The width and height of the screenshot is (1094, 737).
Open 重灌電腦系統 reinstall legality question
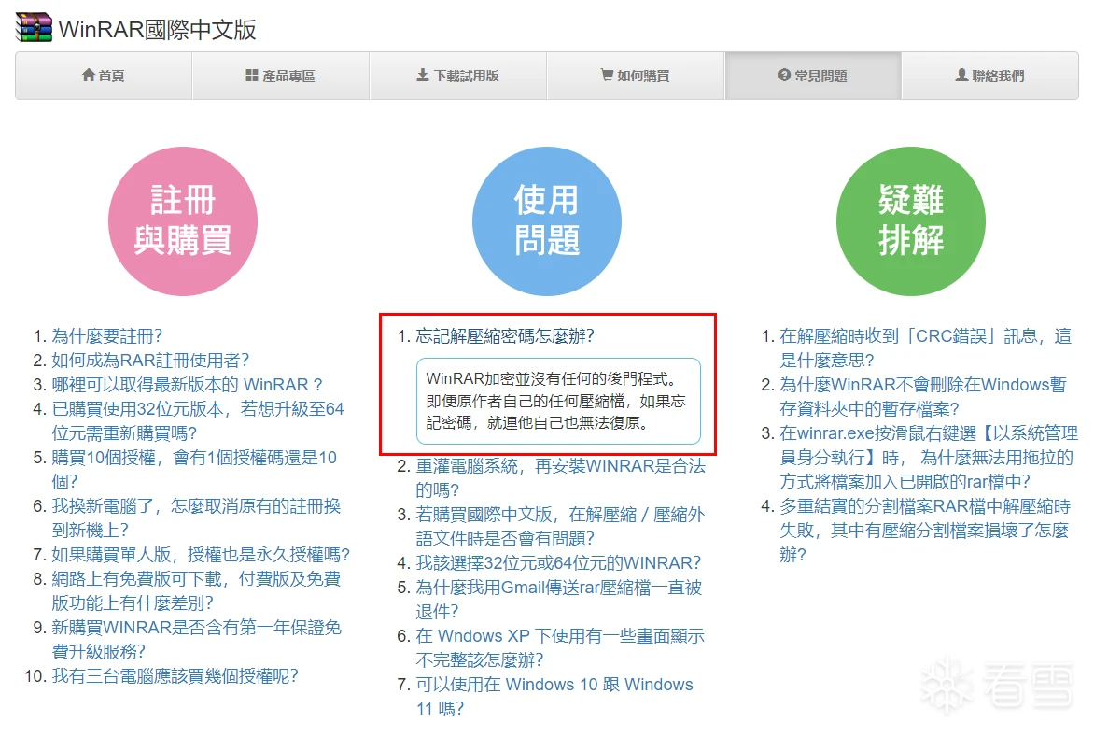pyautogui.click(x=560, y=478)
